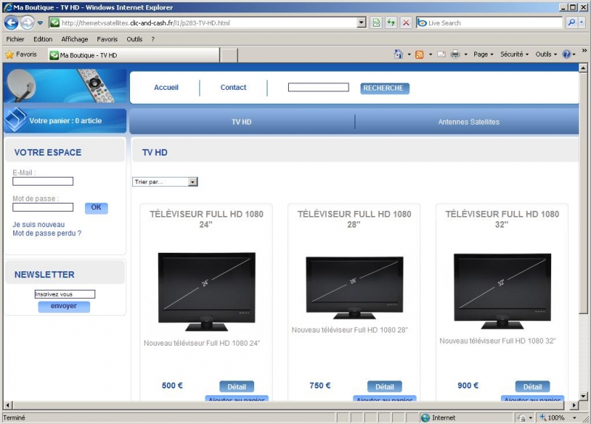Expand the 'Trier par...' sort dropdown
Viewport: 591px width, 424px height.
[x=165, y=181]
